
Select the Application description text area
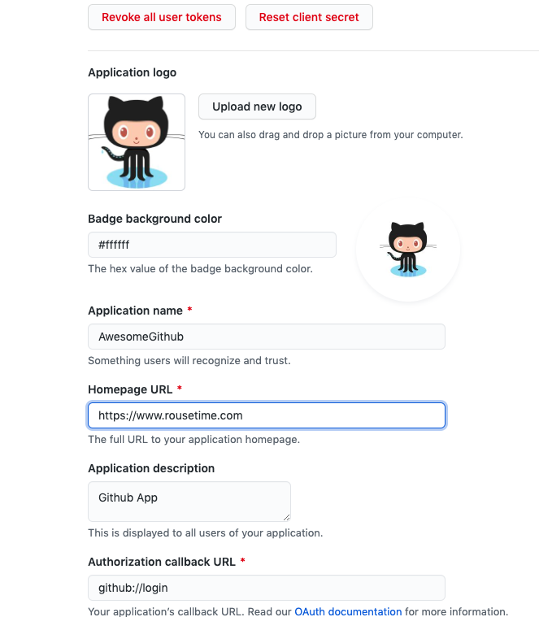coord(189,501)
